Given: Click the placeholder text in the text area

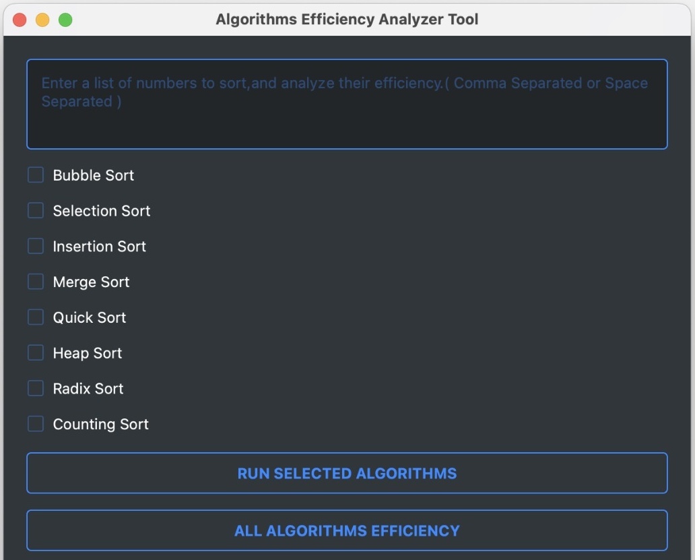Looking at the screenshot, I should [x=337, y=83].
